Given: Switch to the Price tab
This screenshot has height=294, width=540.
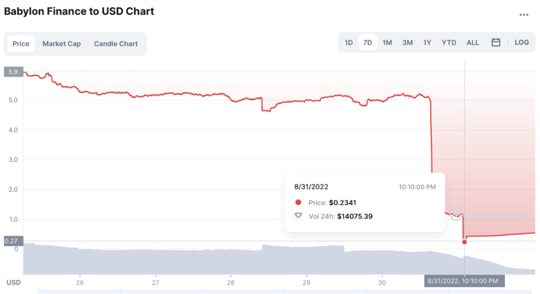Looking at the screenshot, I should point(21,44).
